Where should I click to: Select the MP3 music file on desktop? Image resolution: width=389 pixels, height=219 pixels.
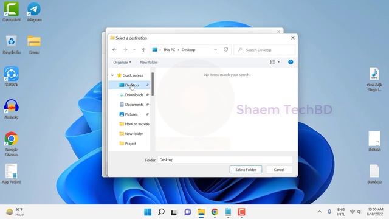374,79
